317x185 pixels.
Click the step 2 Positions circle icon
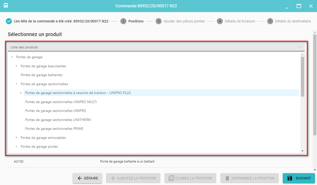pos(123,21)
